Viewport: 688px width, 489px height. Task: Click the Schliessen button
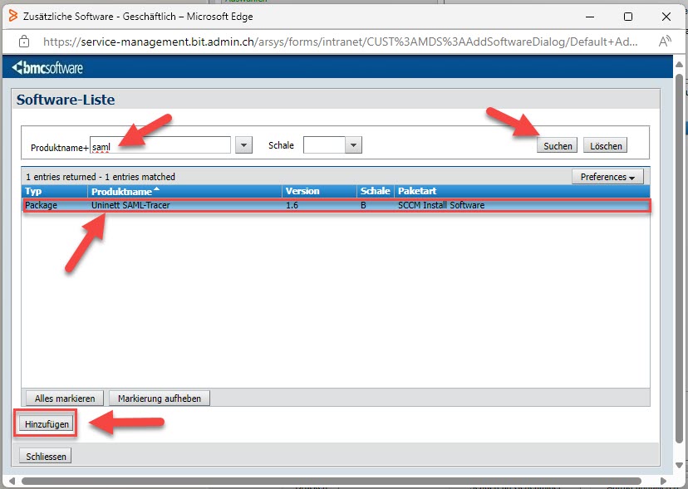46,456
